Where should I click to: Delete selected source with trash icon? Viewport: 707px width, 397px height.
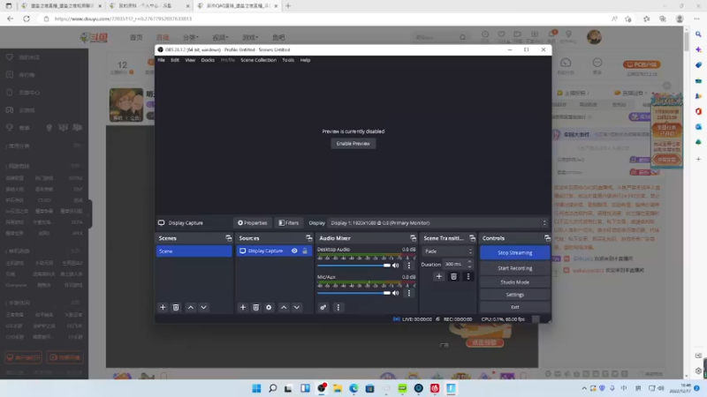[x=255, y=307]
